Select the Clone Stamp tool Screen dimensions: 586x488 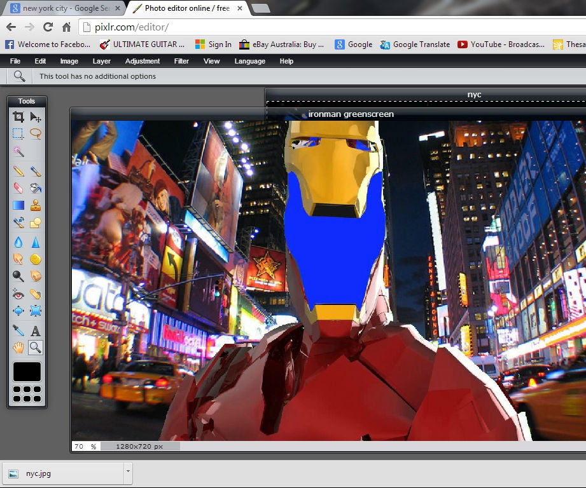pos(36,205)
